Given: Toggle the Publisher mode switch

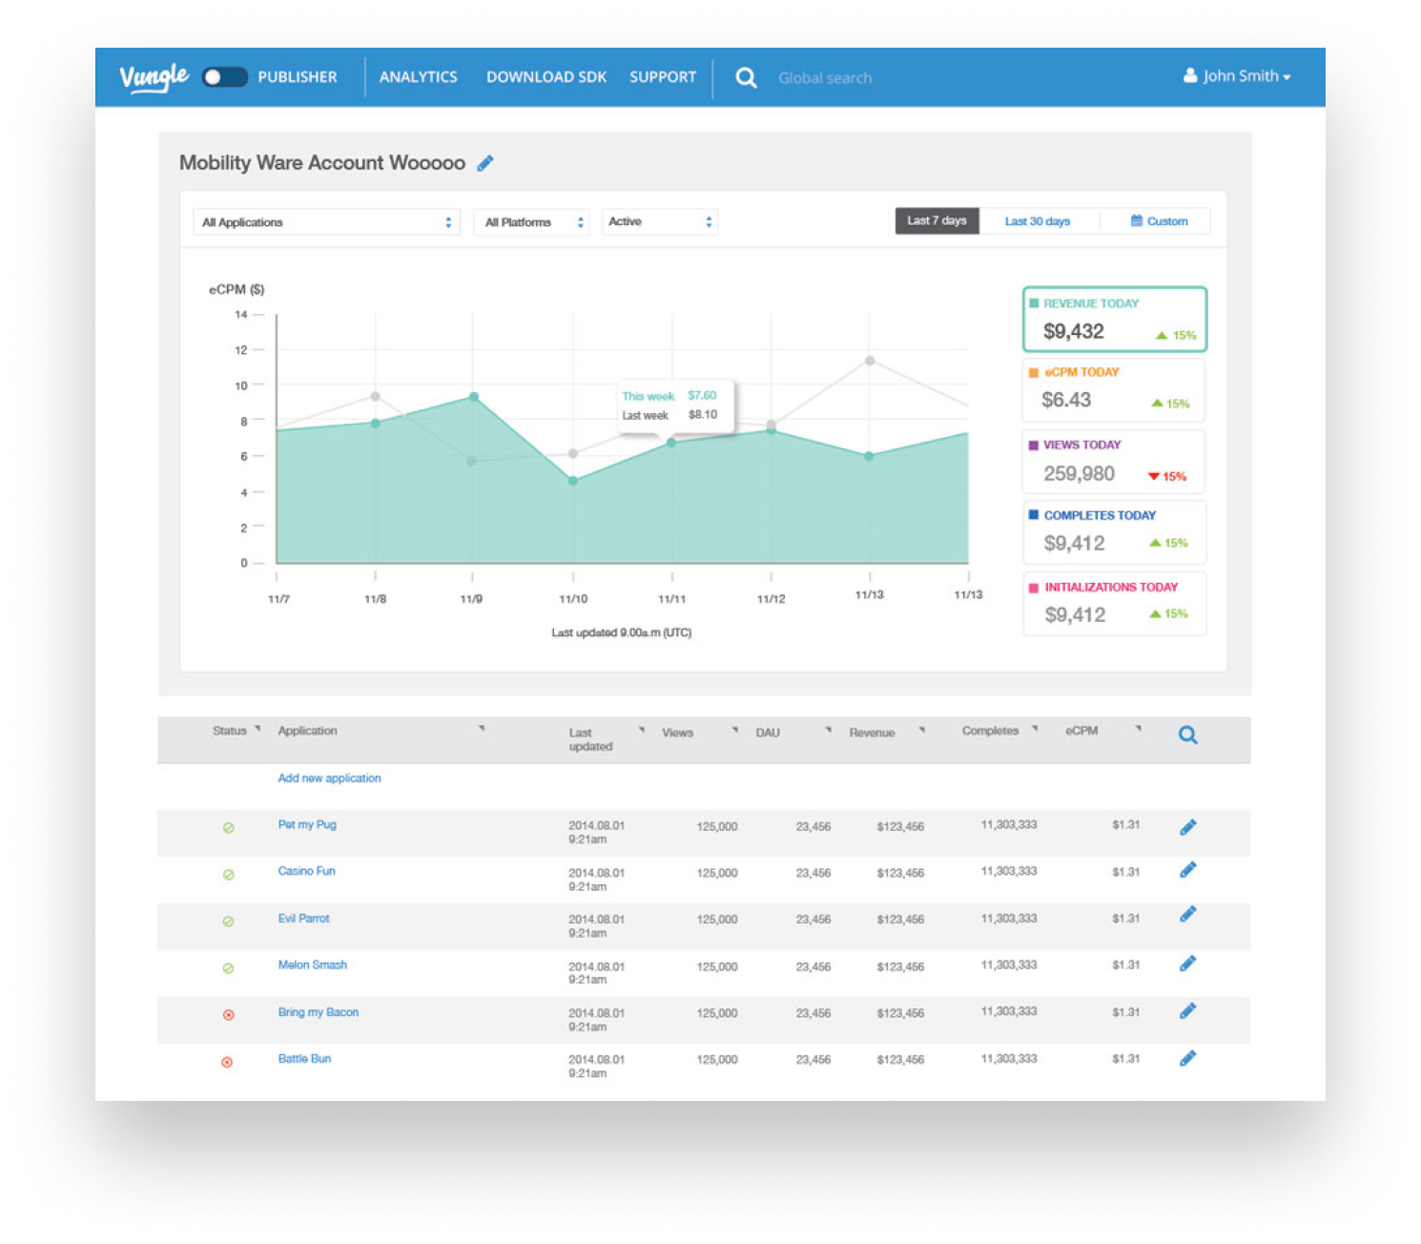Looking at the screenshot, I should click(225, 77).
